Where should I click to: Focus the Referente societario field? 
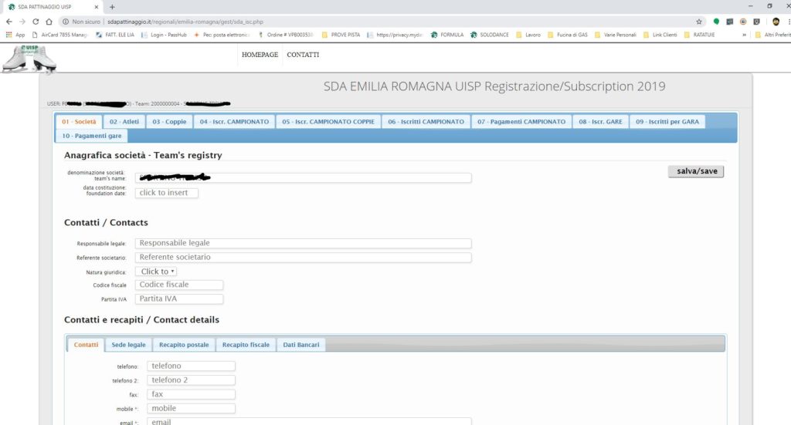(x=303, y=258)
